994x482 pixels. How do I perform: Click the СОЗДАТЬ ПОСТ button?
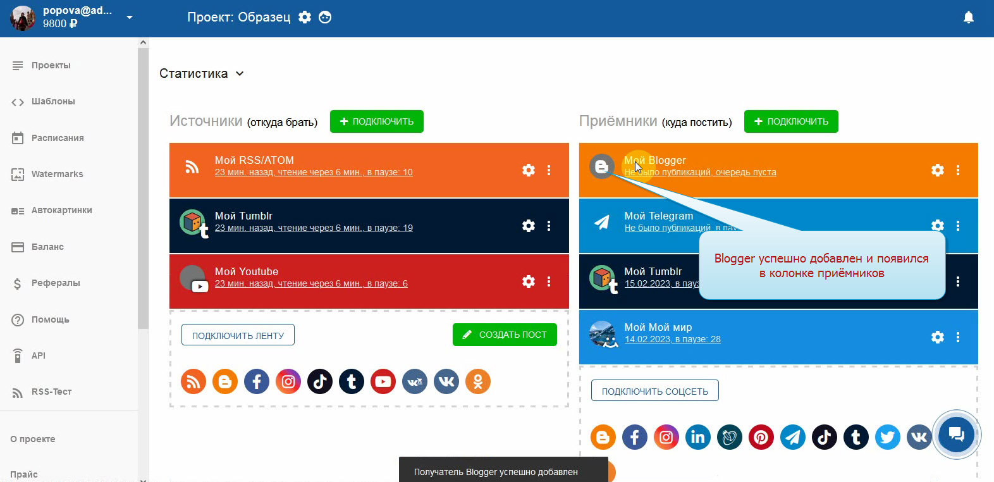coord(505,335)
